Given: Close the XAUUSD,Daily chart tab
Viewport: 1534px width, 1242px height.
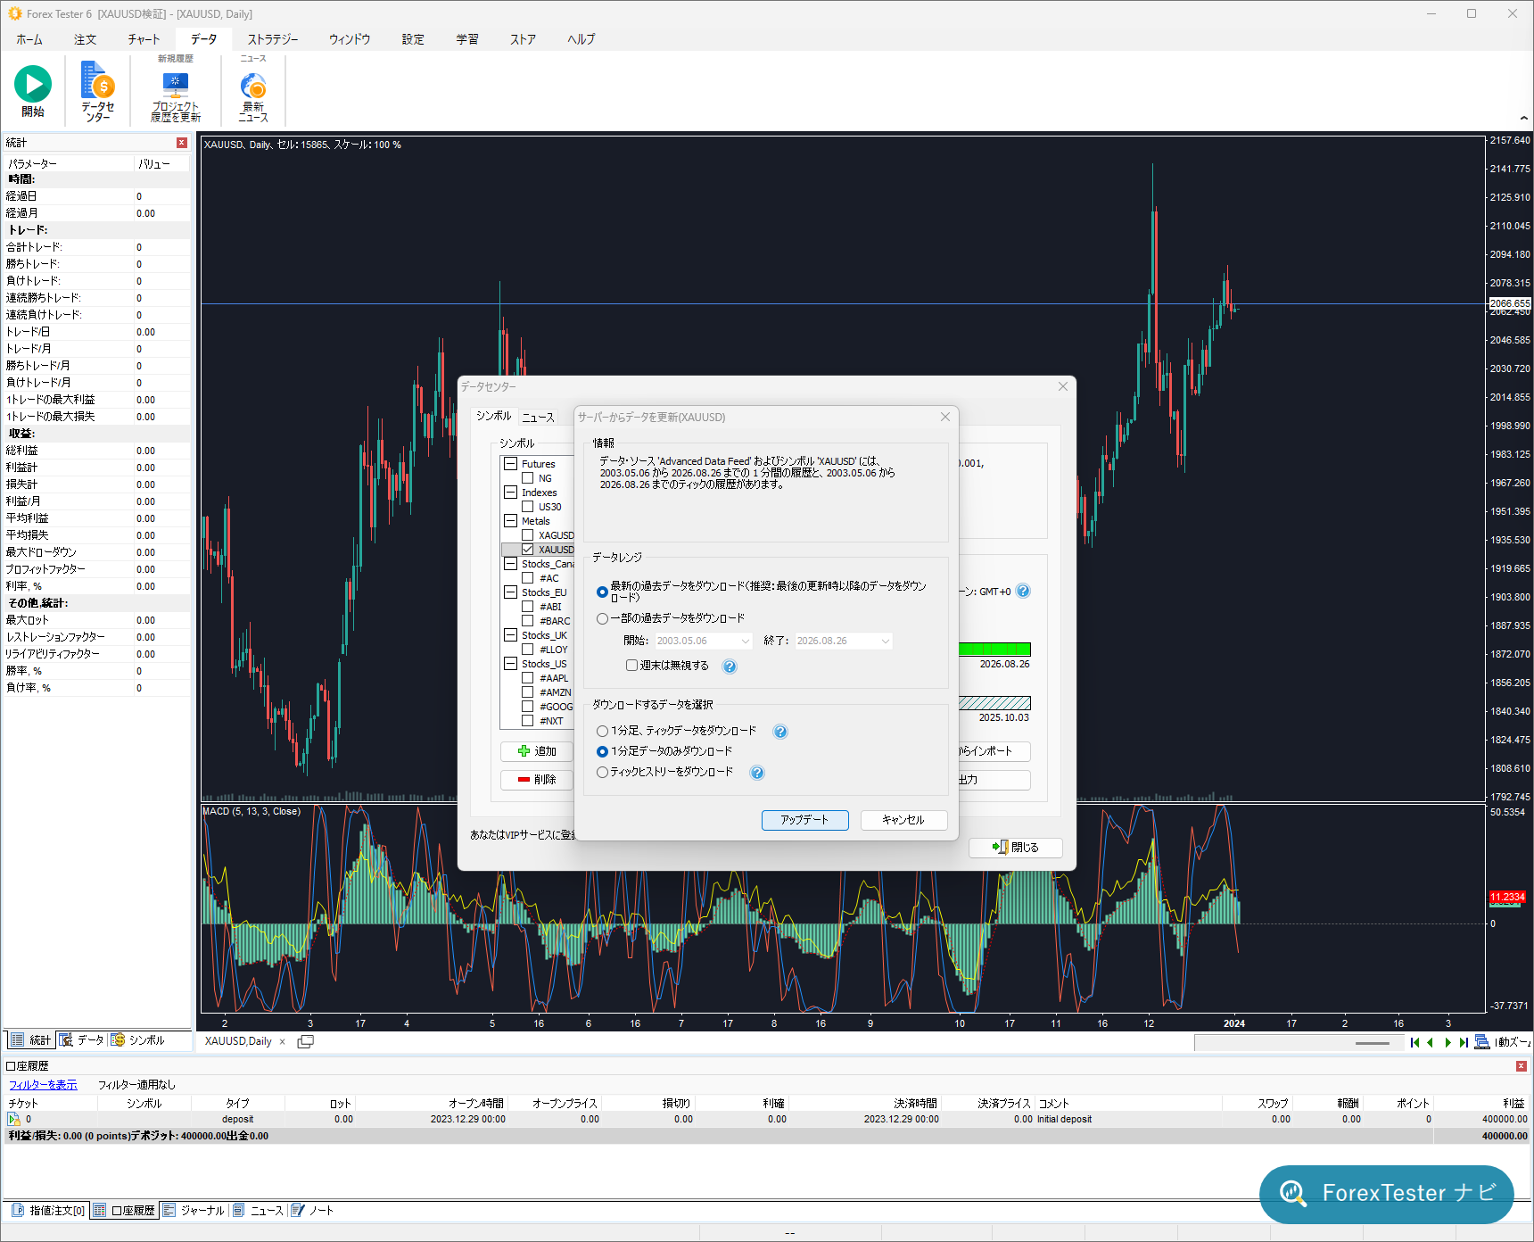Looking at the screenshot, I should point(283,1041).
